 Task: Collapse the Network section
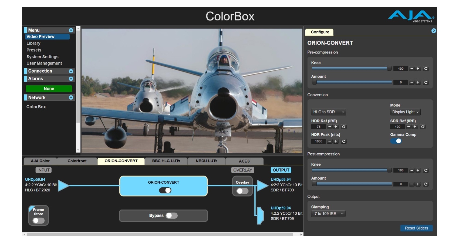coord(71,97)
